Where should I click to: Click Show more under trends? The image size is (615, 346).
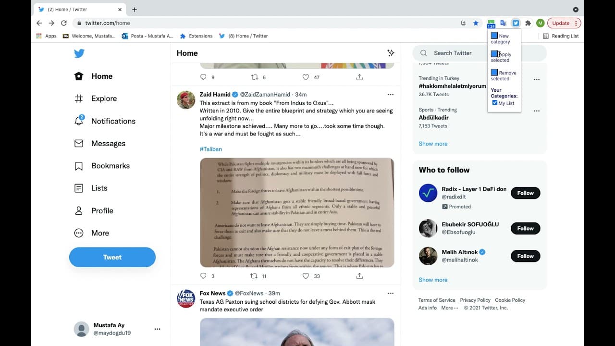pyautogui.click(x=433, y=144)
